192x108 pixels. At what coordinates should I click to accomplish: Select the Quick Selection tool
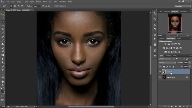pyautogui.click(x=3, y=25)
